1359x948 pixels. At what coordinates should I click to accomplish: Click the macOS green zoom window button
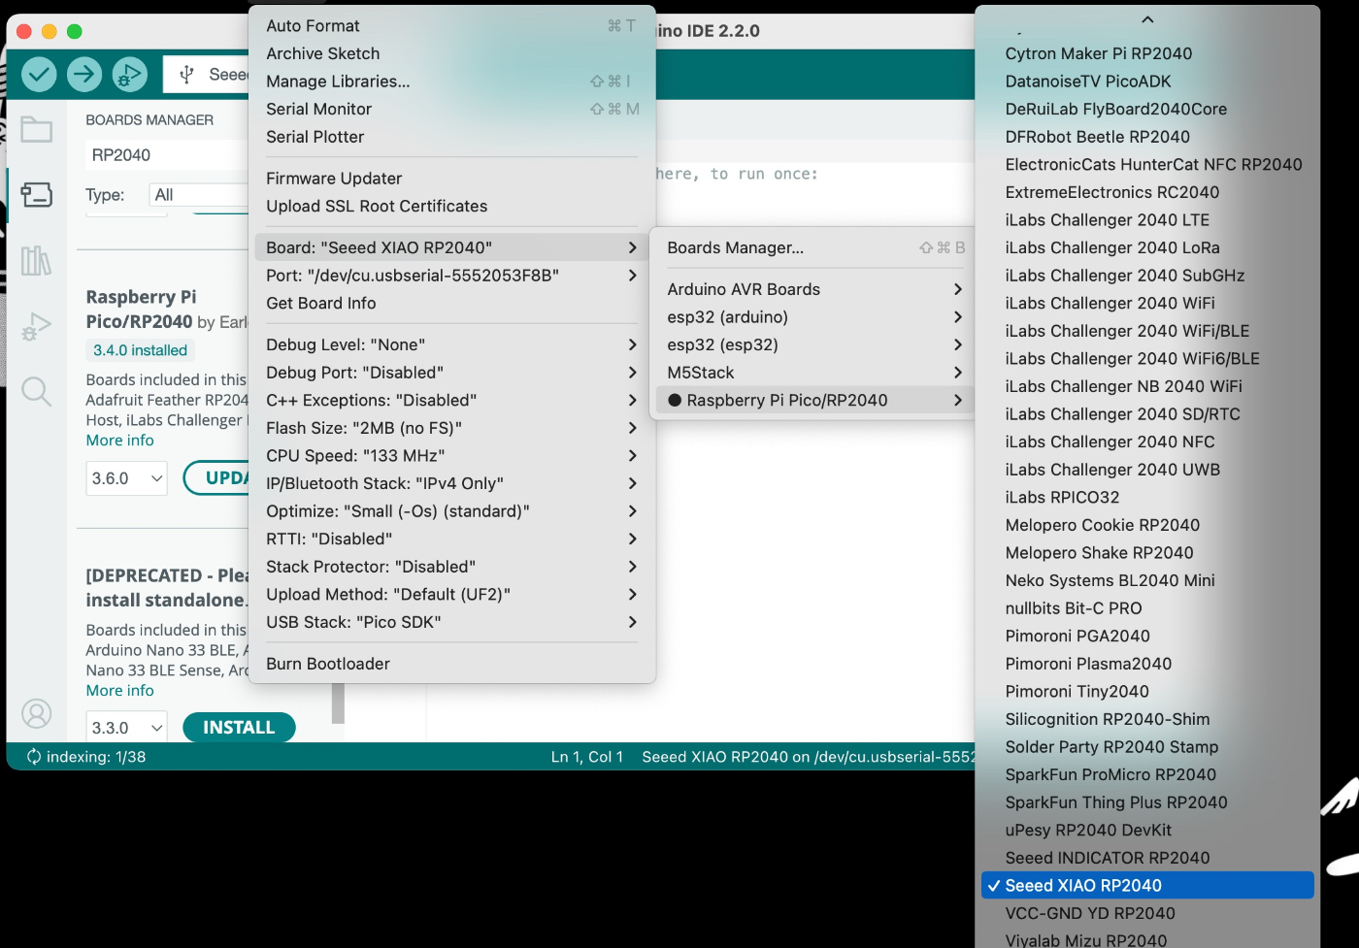coord(75,31)
